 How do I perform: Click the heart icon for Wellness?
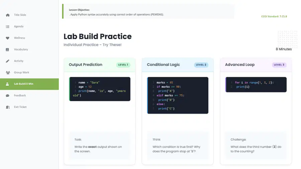tap(7, 38)
